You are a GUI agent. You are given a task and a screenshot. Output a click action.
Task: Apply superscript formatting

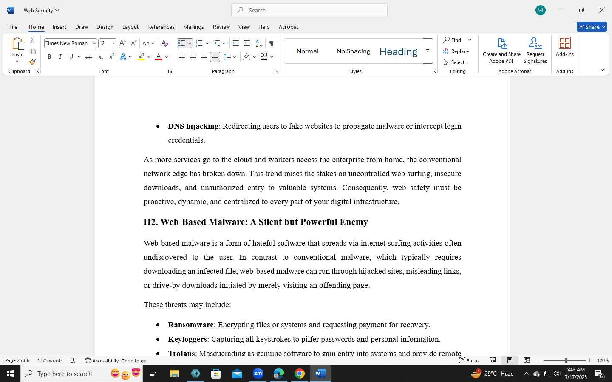coord(111,57)
